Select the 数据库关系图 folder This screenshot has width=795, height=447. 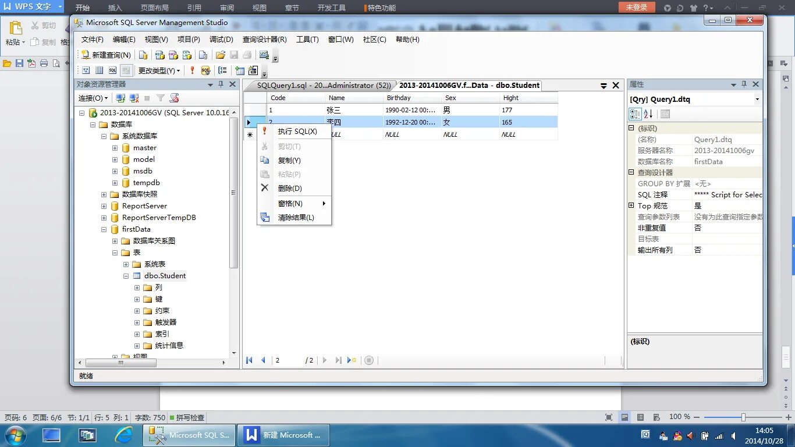[154, 241]
